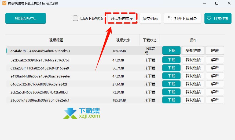Viewport: 235px width, 140px height.
Task: Select the row ae4f4fc9b3341ad40d94d087605eab93
Action: click(40, 51)
